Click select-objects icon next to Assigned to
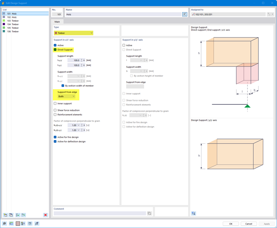This screenshot has height=228, width=277. coord(269,14)
